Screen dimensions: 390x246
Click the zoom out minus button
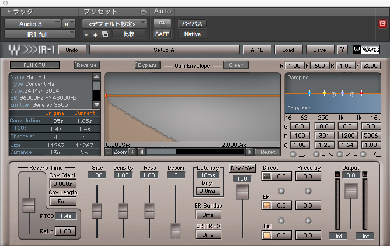point(108,152)
